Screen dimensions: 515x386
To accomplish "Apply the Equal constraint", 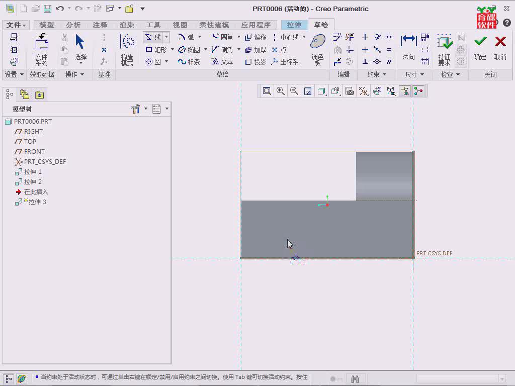I will (389, 50).
